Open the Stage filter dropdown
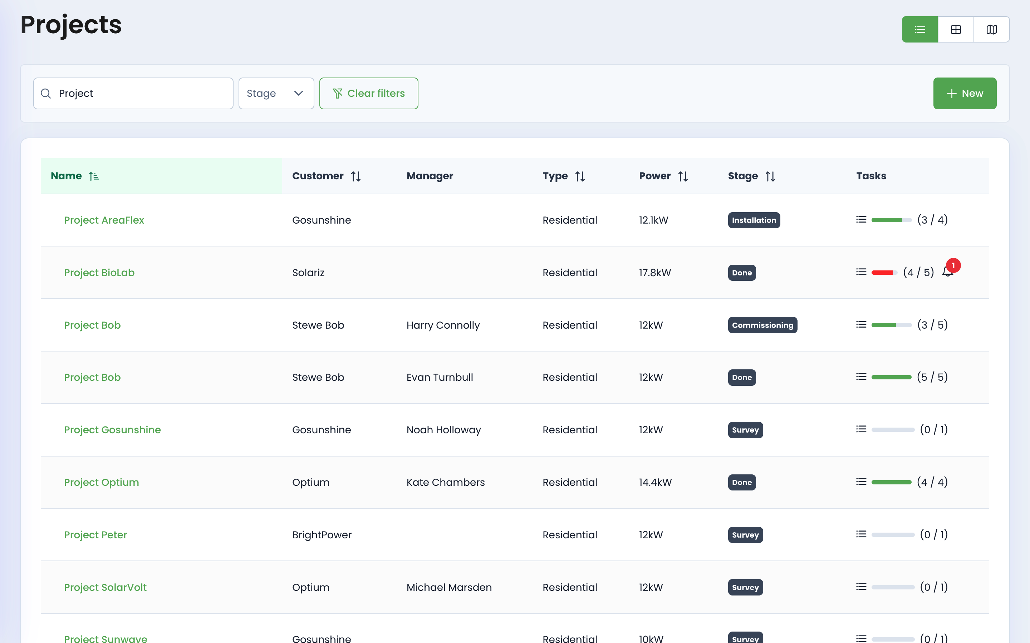The image size is (1030, 643). click(276, 93)
